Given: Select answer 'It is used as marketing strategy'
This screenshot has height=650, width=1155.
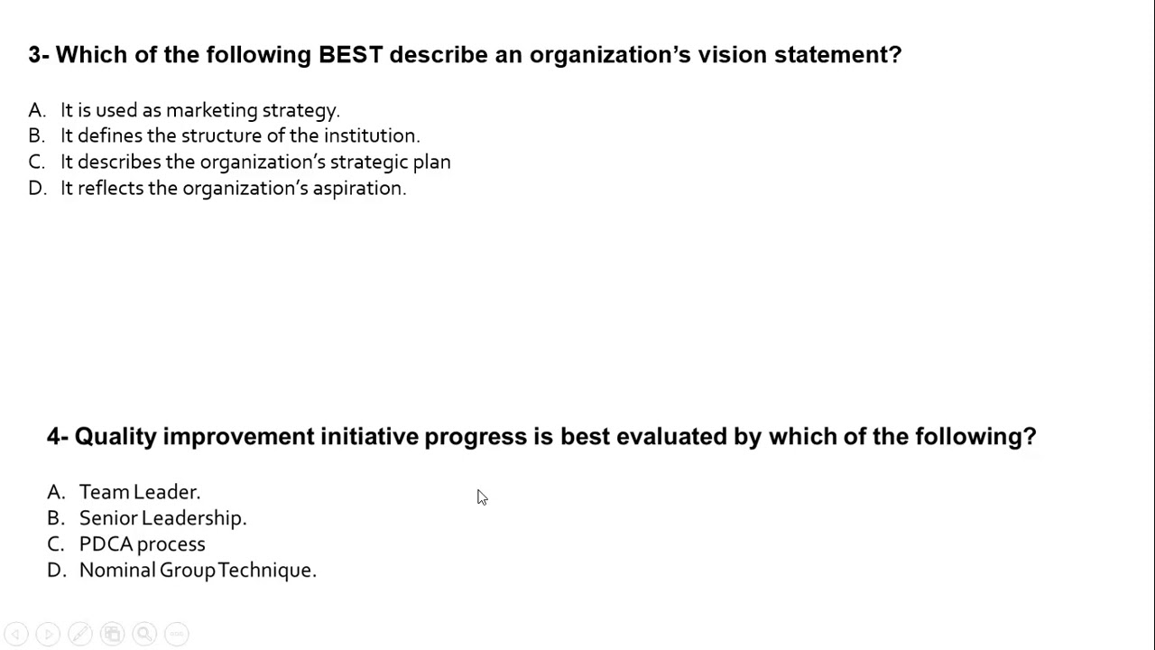Looking at the screenshot, I should click(199, 110).
